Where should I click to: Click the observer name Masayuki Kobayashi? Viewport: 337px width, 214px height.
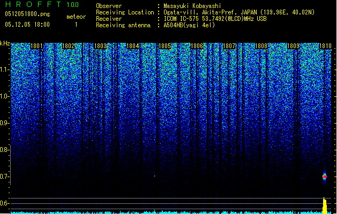pos(192,6)
